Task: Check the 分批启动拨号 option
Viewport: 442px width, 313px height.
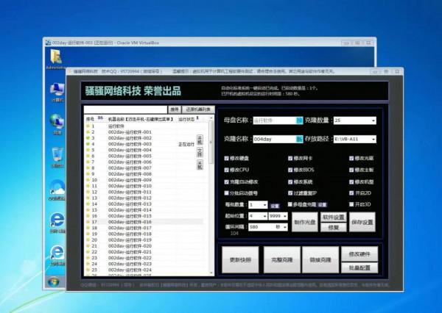Action: click(x=227, y=193)
